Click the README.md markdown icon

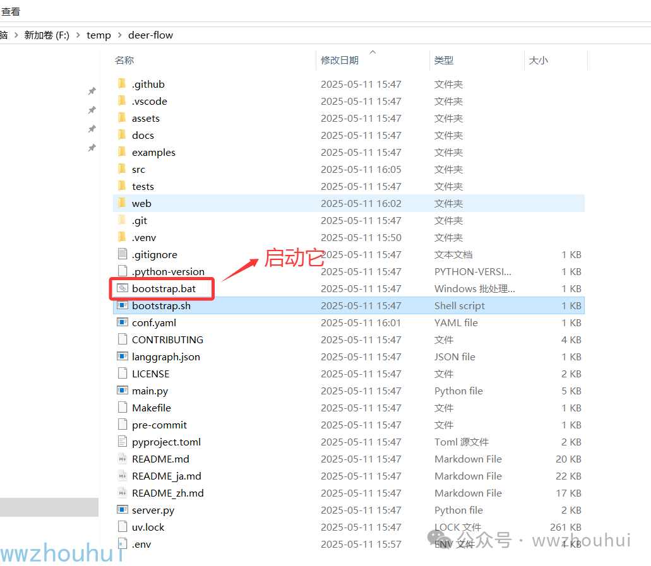click(122, 458)
